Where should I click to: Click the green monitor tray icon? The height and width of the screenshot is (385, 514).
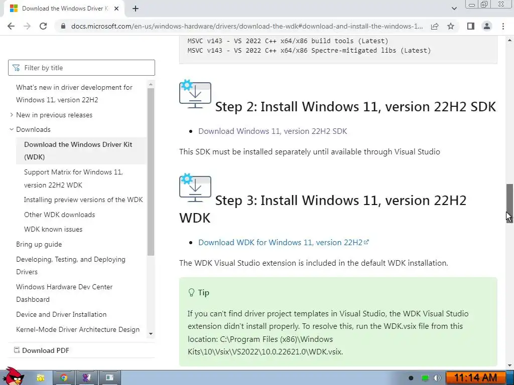pos(425,378)
